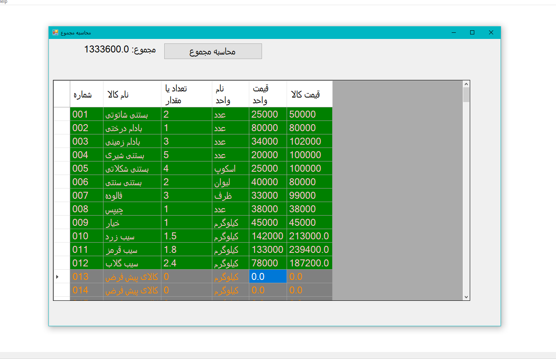Click the محاسبه مجموع calculate button

point(213,51)
